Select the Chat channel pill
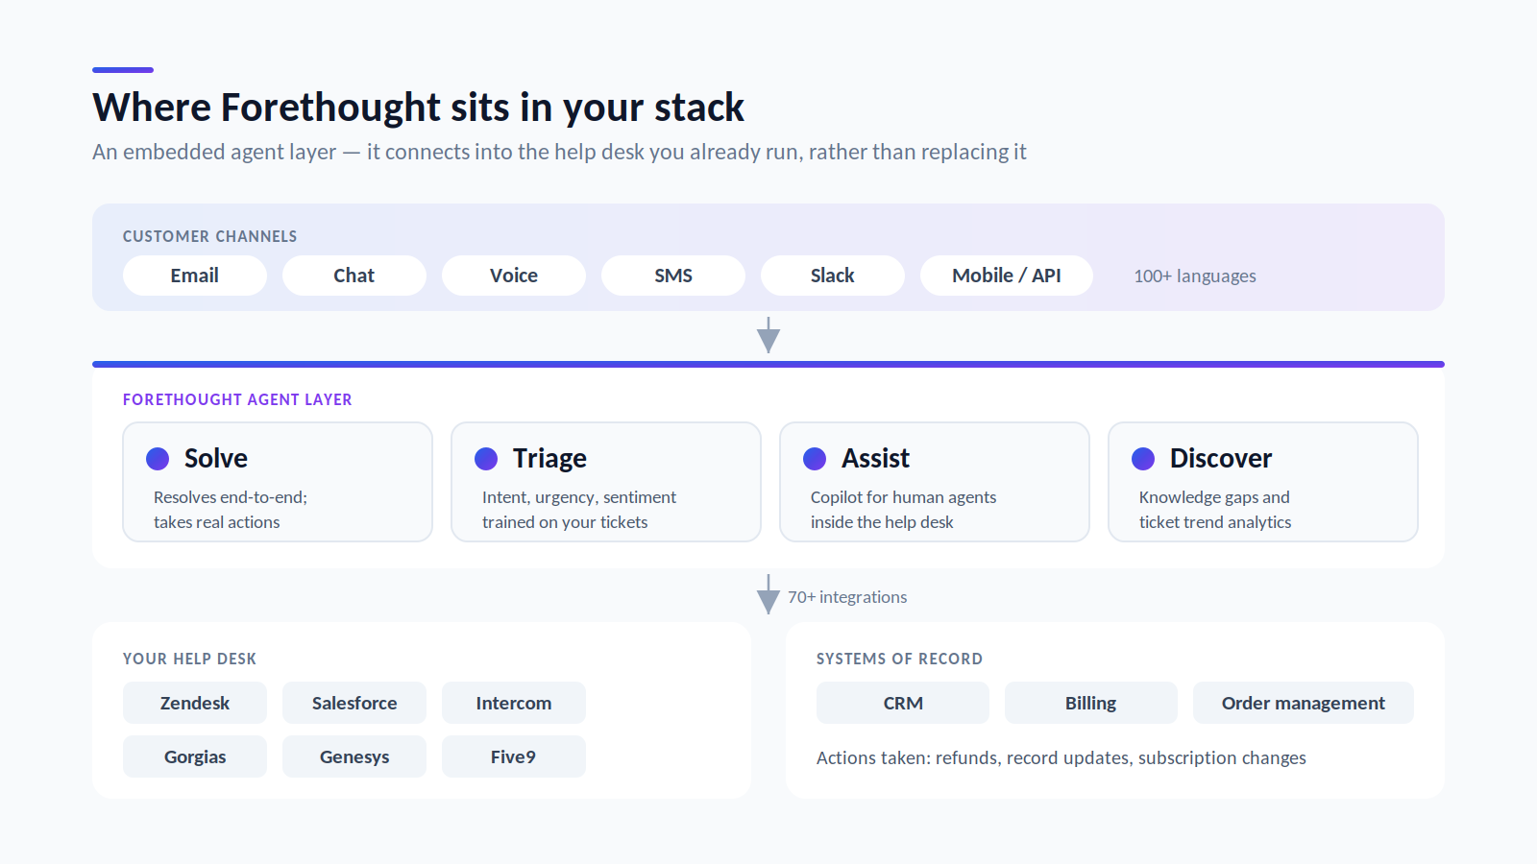Image resolution: width=1537 pixels, height=864 pixels. (x=354, y=276)
